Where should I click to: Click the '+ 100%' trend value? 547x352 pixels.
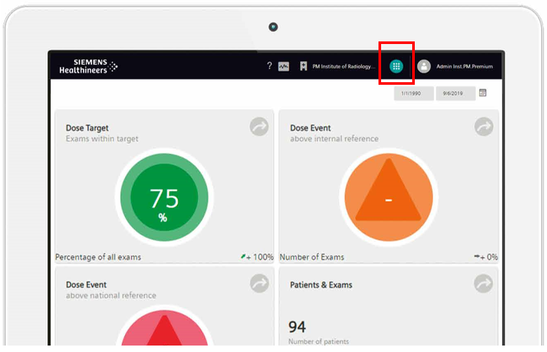point(259,257)
